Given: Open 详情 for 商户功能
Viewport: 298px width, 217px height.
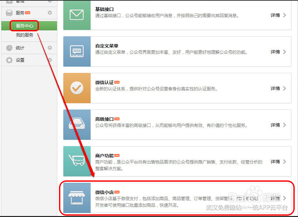Looking at the screenshot, I should tap(275, 162).
